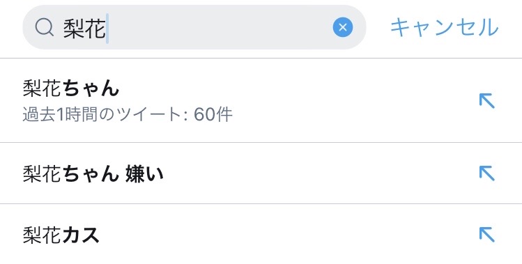This screenshot has height=264, width=522.
Task: Click the typed 梨花 text in search box
Action: coord(84,28)
